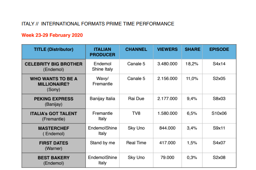Viewport: 256px width, 170px height.
Task: Select the 'CELEBRITY BIG BROTHER' title cell
Action: click(x=54, y=67)
